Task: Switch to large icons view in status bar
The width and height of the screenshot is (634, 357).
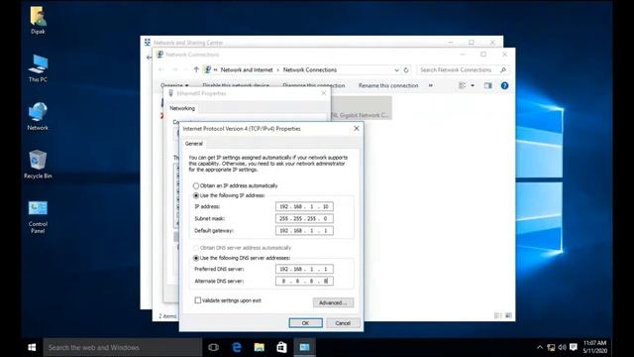Action: (508, 315)
